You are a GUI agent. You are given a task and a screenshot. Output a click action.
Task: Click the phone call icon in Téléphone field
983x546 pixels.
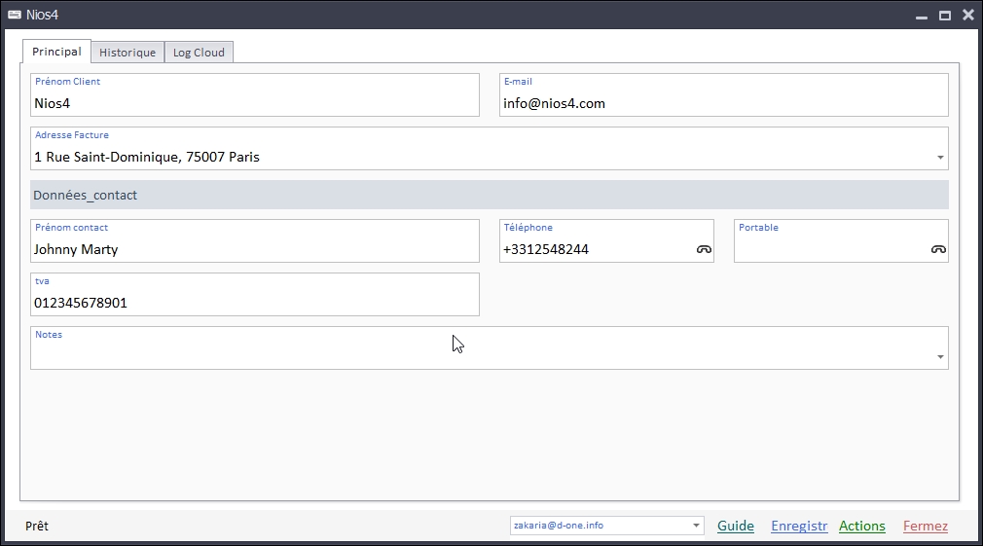704,250
